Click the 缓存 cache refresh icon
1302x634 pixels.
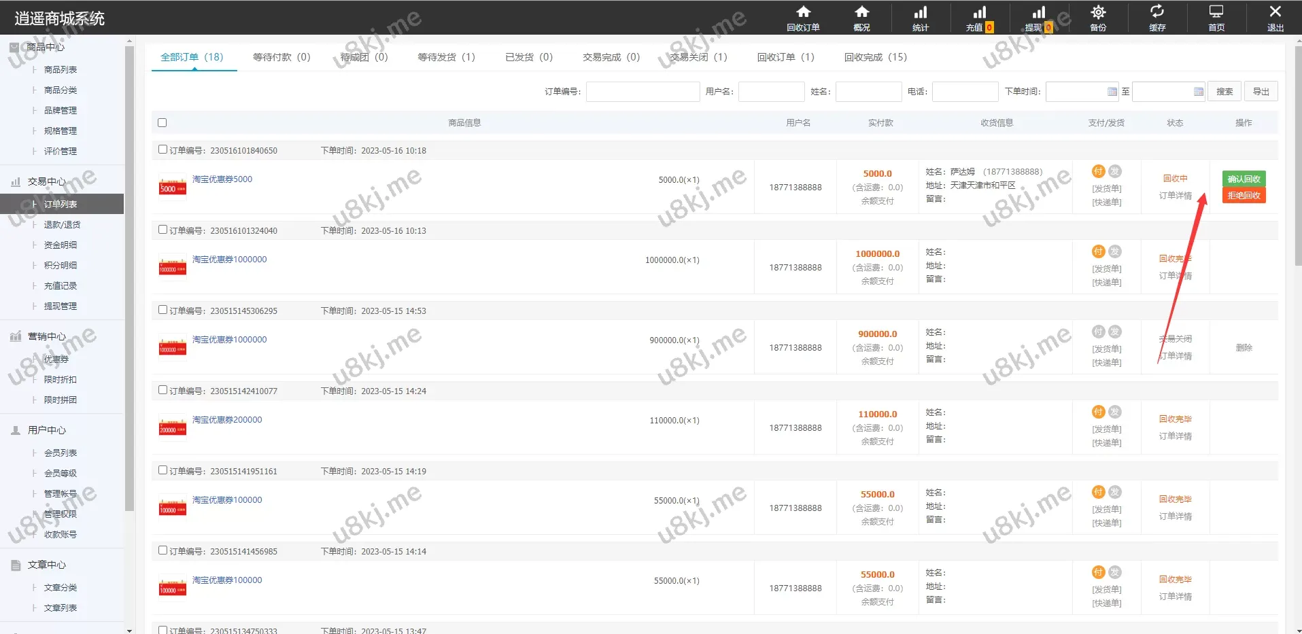point(1157,12)
